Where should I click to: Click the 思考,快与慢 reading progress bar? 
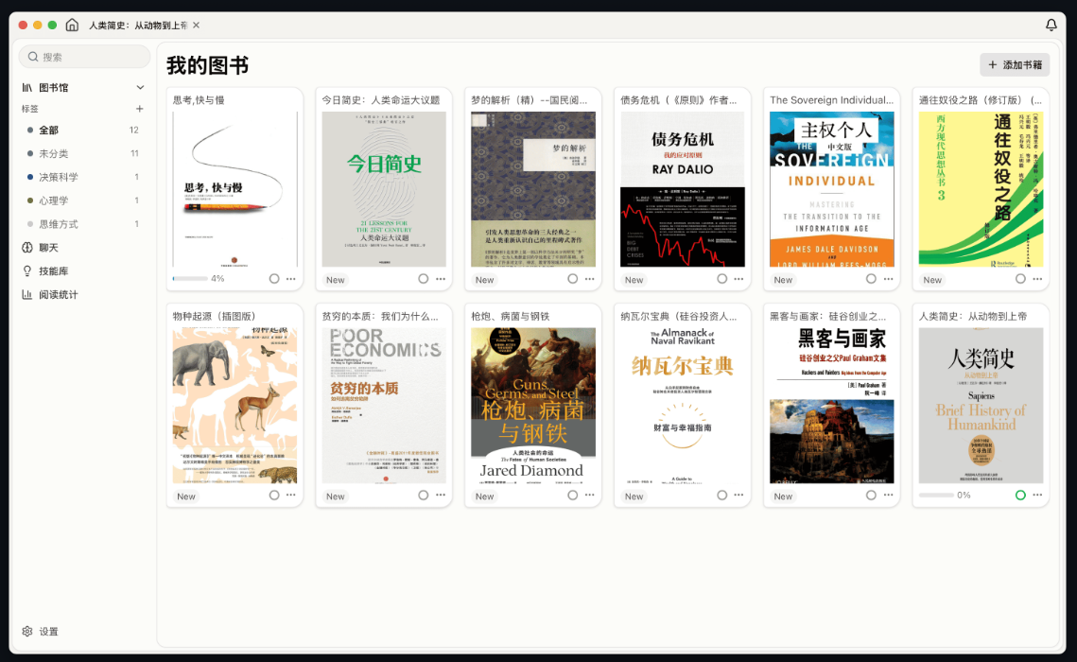pyautogui.click(x=190, y=279)
